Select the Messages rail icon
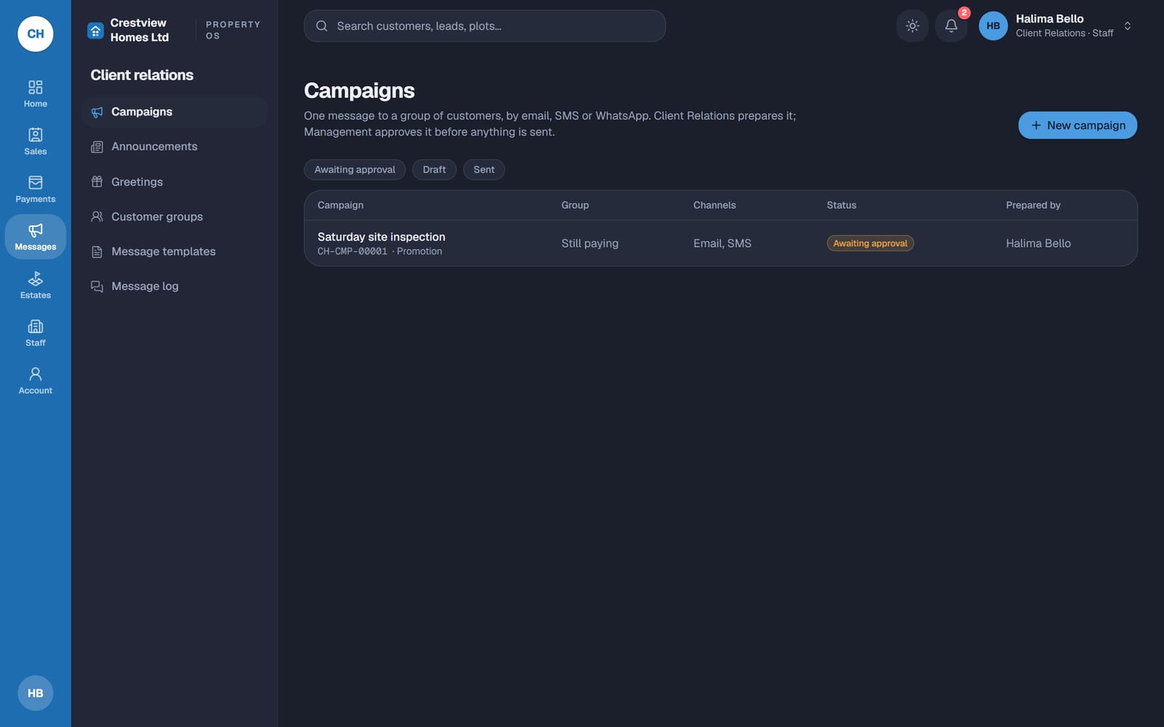The height and width of the screenshot is (727, 1164). click(x=35, y=237)
